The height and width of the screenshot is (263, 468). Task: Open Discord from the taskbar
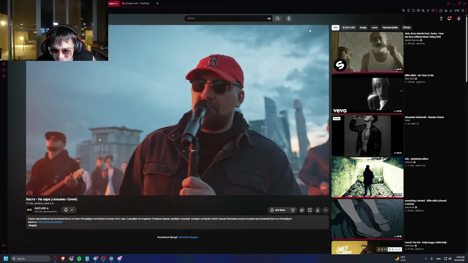coord(120,259)
